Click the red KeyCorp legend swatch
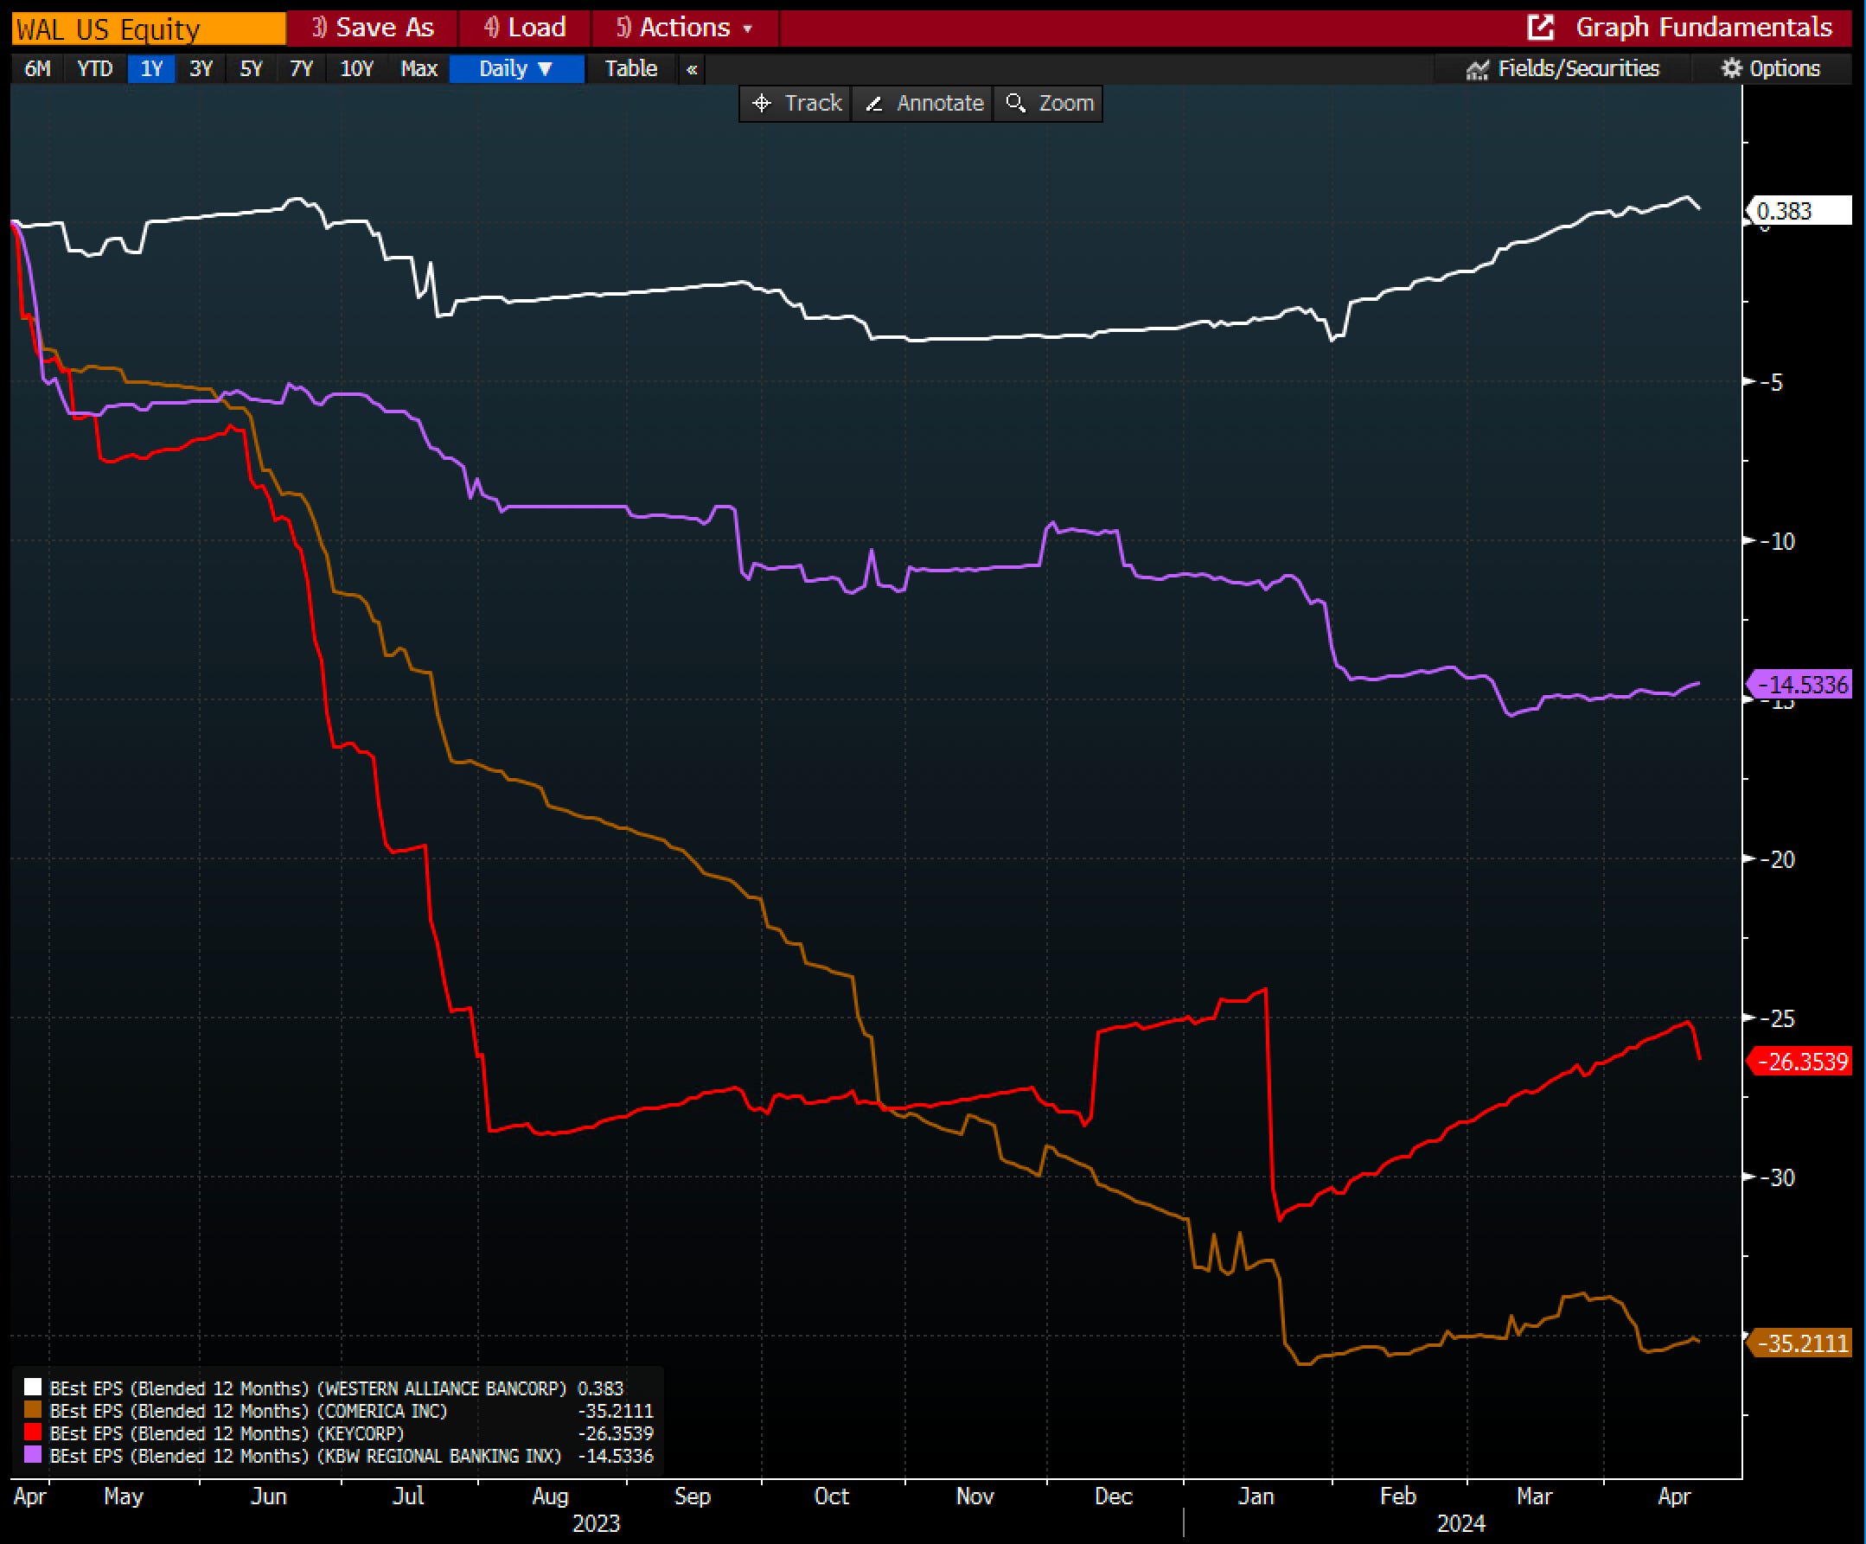The height and width of the screenshot is (1544, 1866). 33,1432
